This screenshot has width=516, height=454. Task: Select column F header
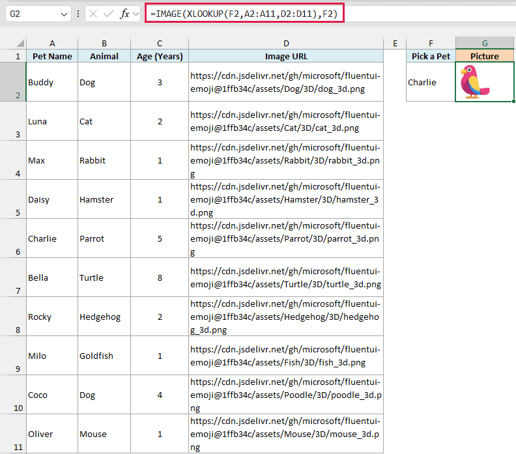click(431, 43)
